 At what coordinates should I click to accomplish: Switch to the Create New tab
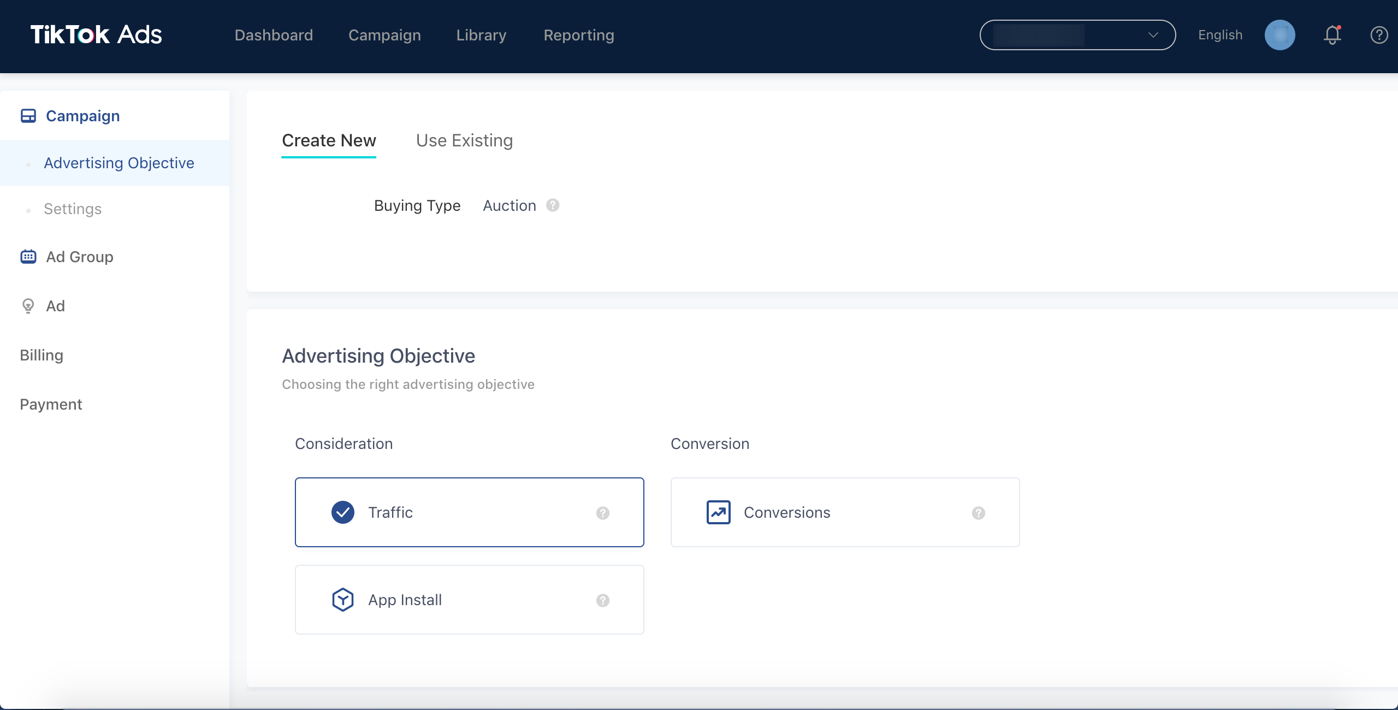click(x=329, y=140)
